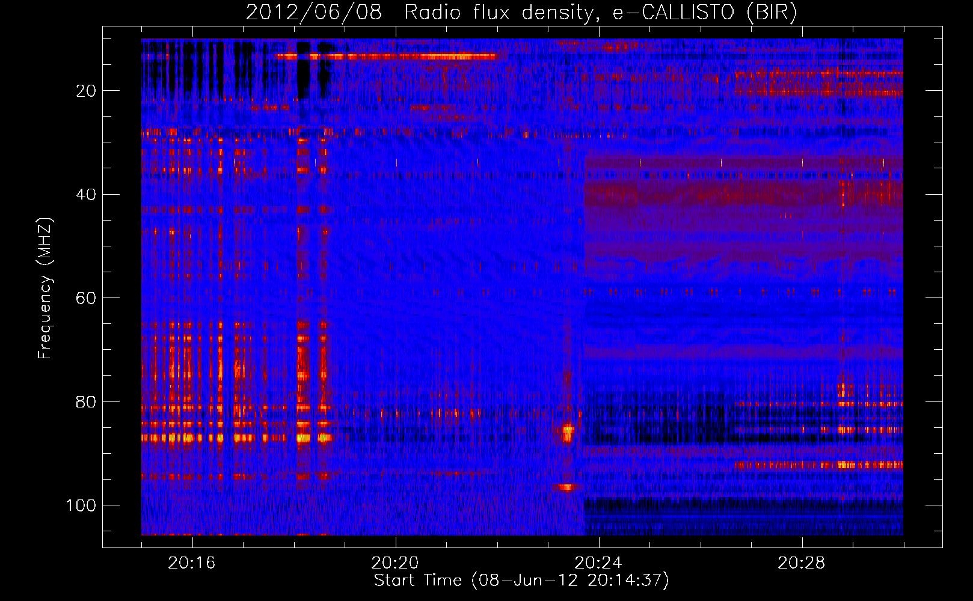Click the "Start Time (08-Jun-12 20:14:37)" axis label
Screen dimensions: 973x601
point(521,581)
